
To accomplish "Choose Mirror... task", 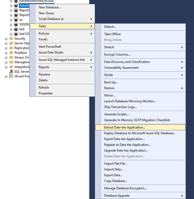I will click(x=140, y=95).
